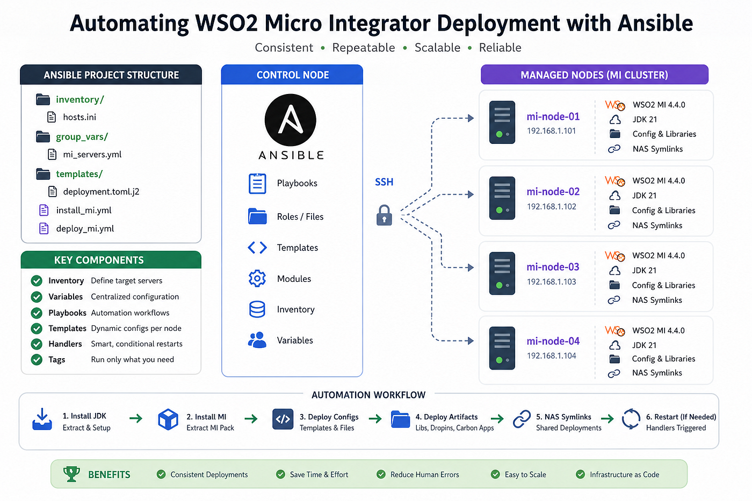Click the mi-node-03 hostname
752x501 pixels.
tap(553, 267)
